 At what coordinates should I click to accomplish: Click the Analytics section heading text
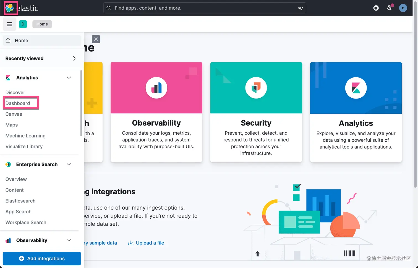point(27,78)
